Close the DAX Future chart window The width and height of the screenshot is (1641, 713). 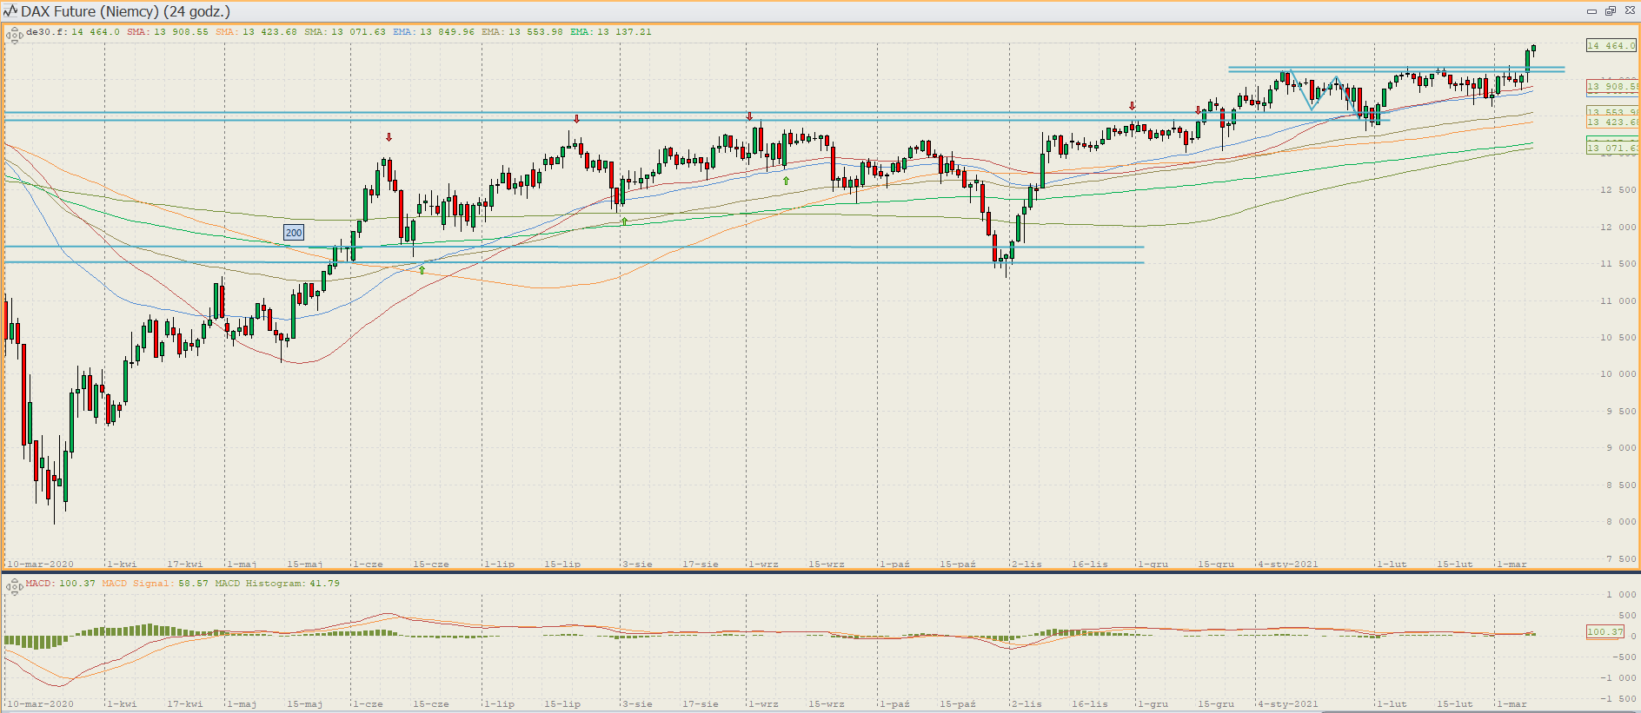click(1630, 11)
